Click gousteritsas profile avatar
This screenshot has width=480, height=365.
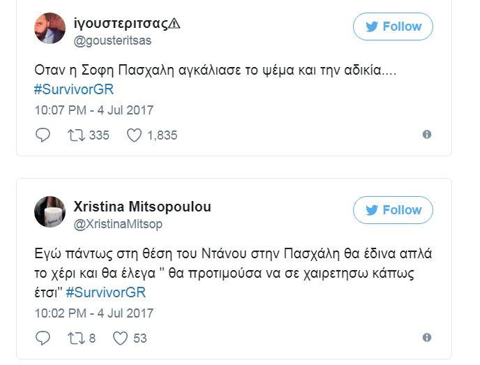pos(50,28)
